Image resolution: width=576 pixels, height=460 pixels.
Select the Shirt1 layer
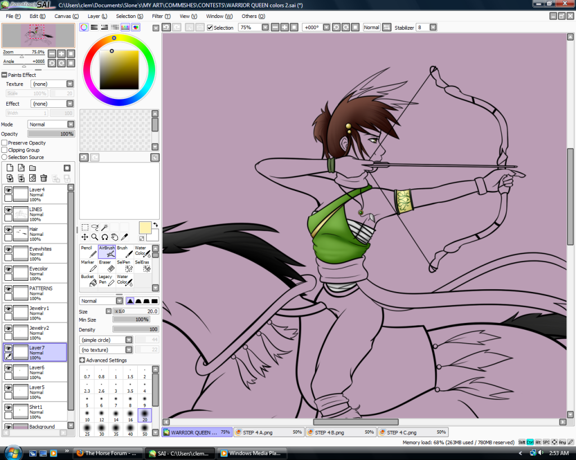click(x=35, y=412)
